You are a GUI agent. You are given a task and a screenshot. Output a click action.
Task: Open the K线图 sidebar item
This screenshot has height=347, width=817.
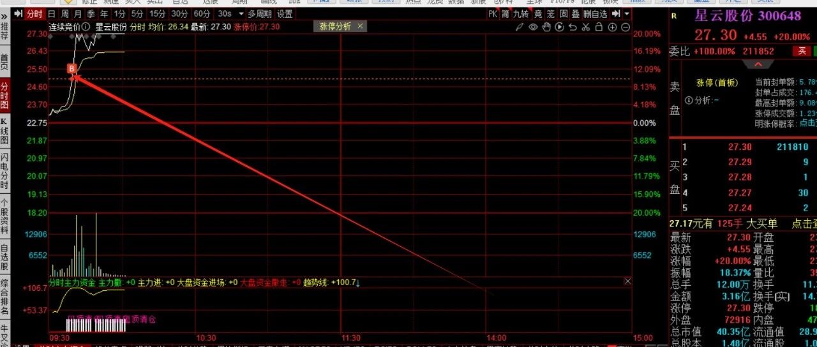tap(4, 131)
